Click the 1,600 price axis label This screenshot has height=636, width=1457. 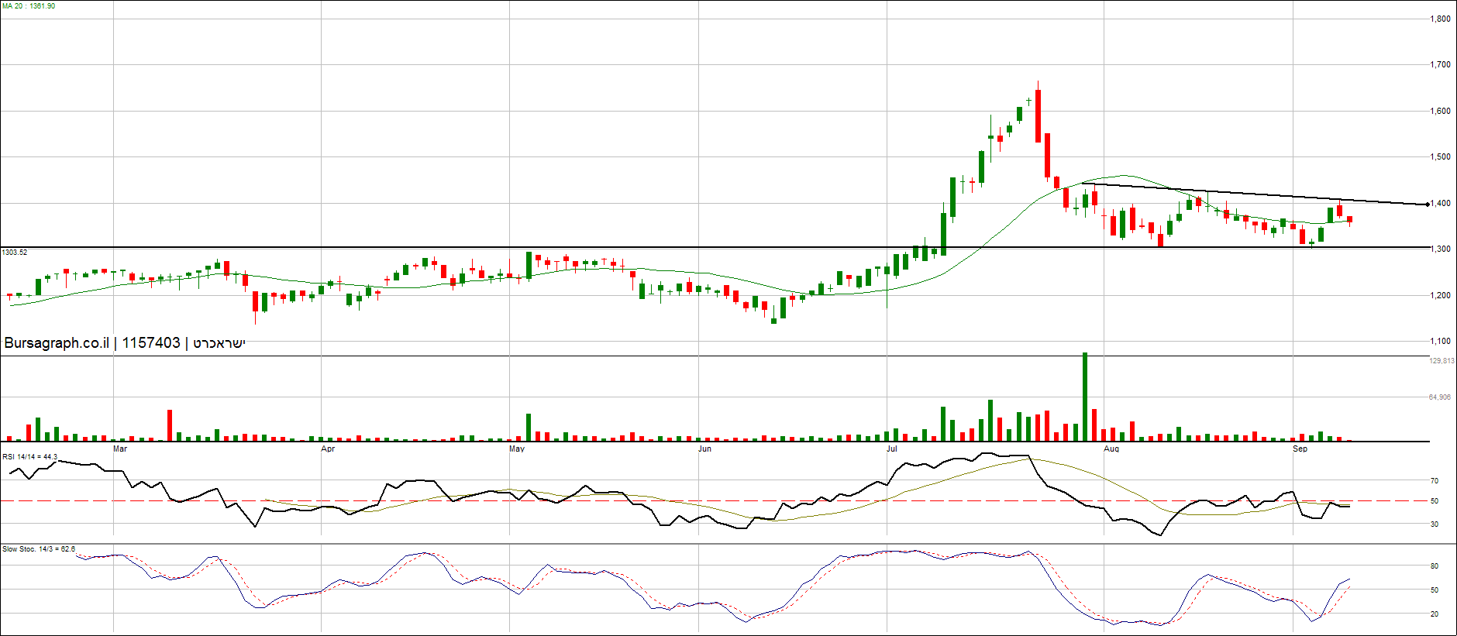tap(1440, 111)
